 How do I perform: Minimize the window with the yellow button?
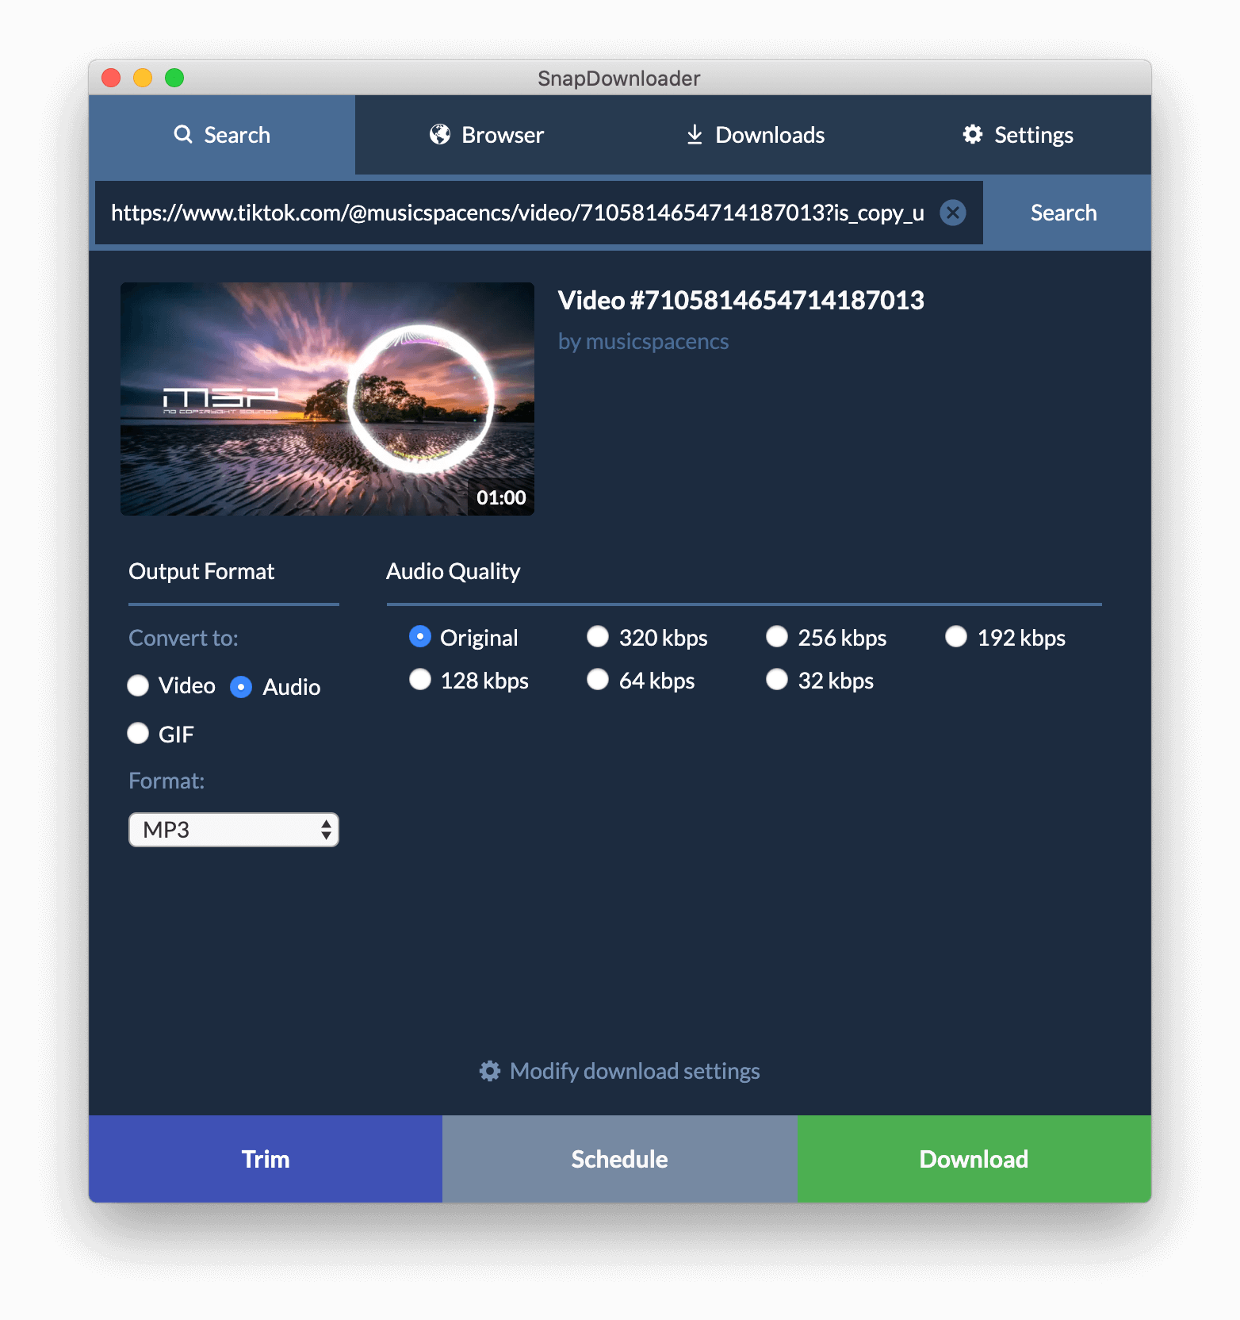(143, 78)
